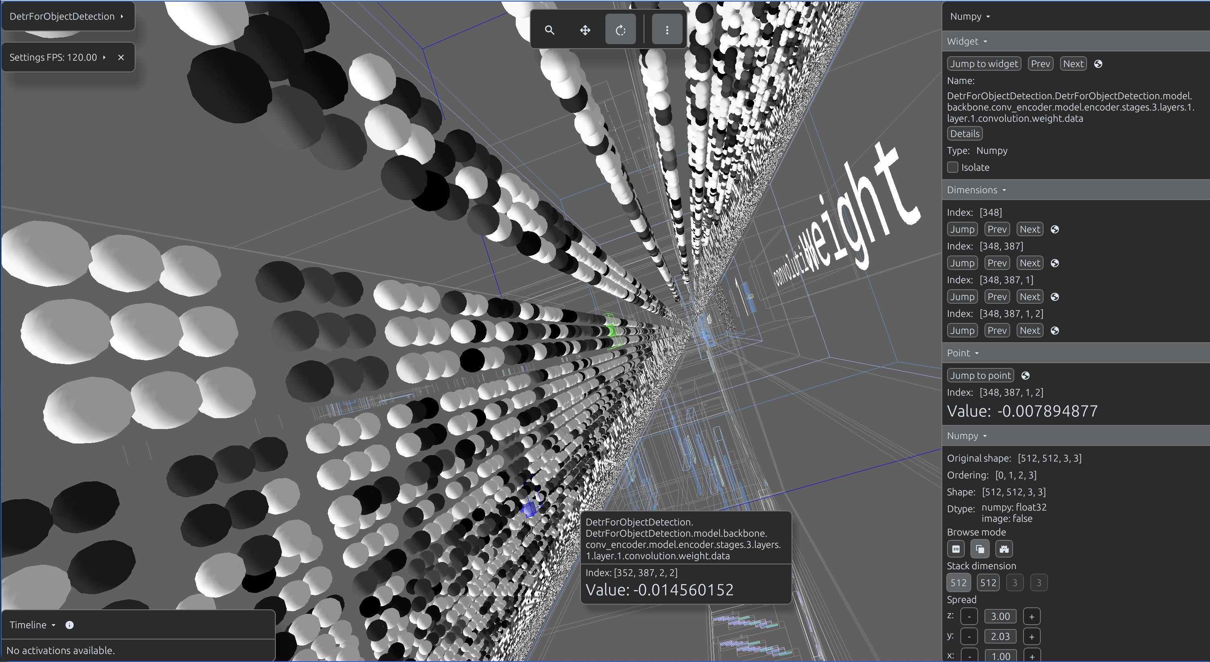This screenshot has height=662, width=1210.
Task: Click globe icon in the Index: [348, 387, 1] button row
Action: coord(1054,297)
